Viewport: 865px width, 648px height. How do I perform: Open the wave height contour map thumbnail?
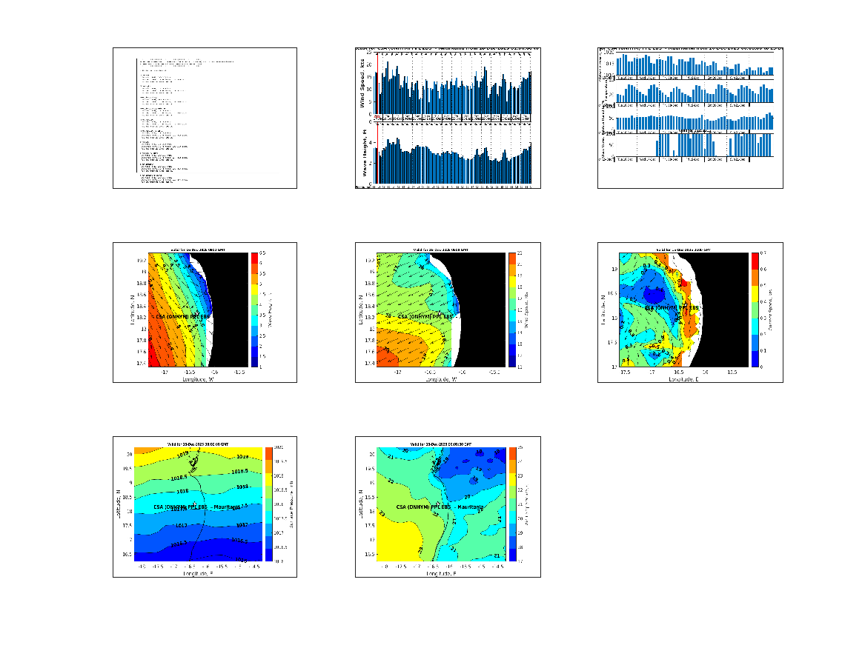coord(205,313)
